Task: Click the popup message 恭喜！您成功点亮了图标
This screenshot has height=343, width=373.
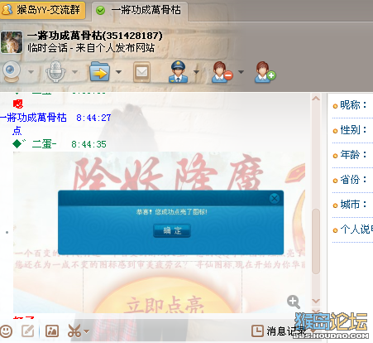Action: click(x=171, y=212)
